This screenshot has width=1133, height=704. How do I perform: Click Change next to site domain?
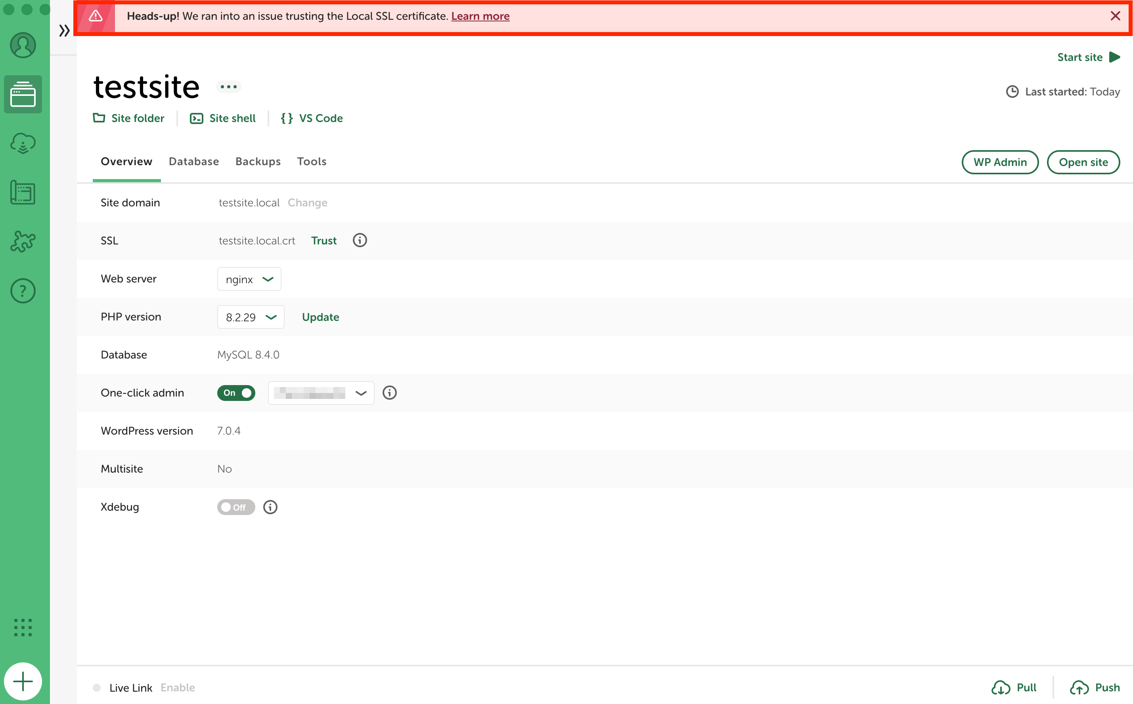[x=308, y=202]
